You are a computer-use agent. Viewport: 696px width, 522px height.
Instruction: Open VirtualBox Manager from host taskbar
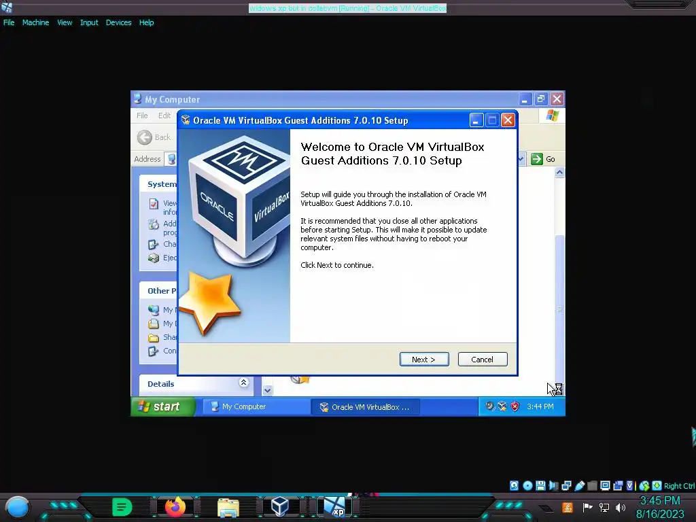click(280, 507)
